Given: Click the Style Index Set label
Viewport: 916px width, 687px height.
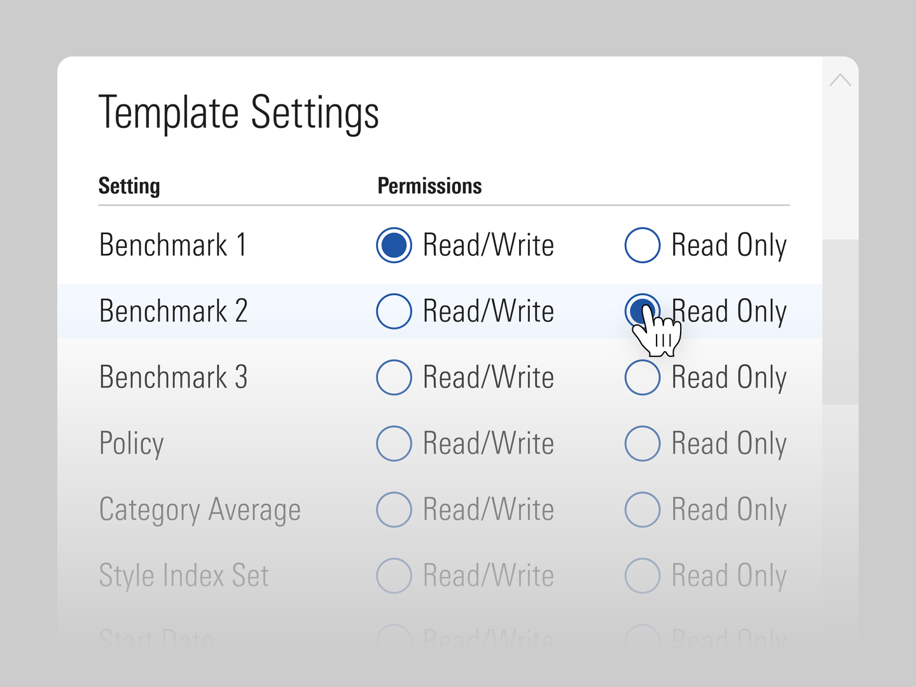Looking at the screenshot, I should point(184,576).
